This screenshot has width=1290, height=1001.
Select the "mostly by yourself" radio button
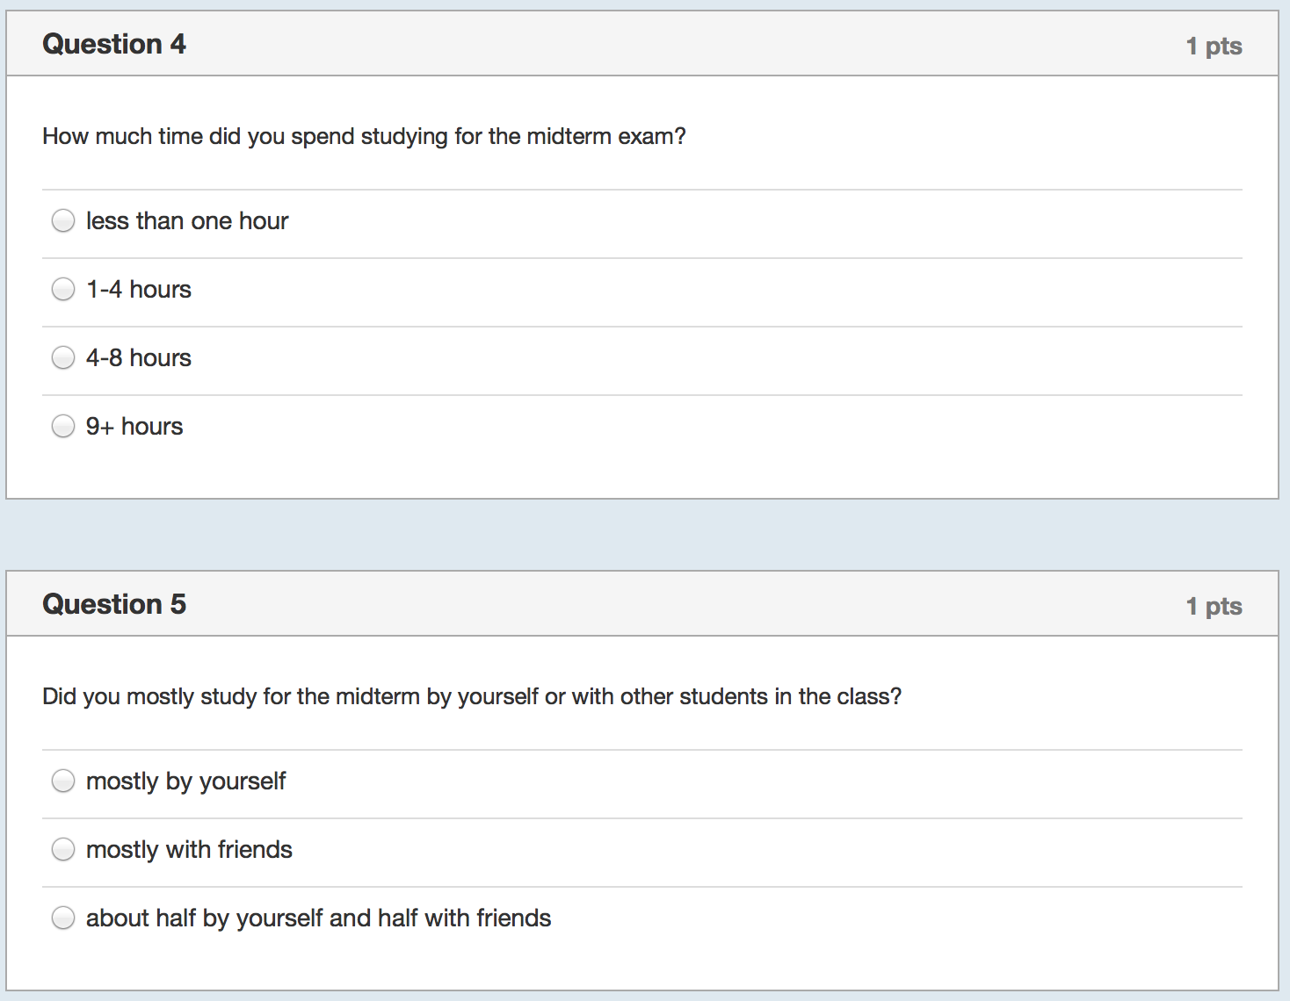pyautogui.click(x=63, y=781)
